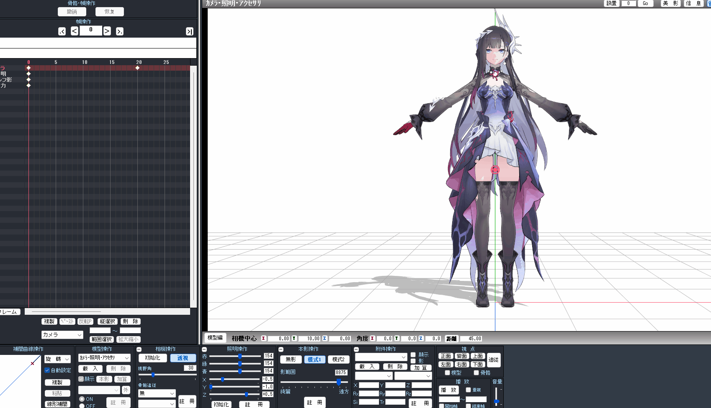The image size is (711, 408).
Task: Click the red X icon beside 角度
Action: pyautogui.click(x=372, y=339)
